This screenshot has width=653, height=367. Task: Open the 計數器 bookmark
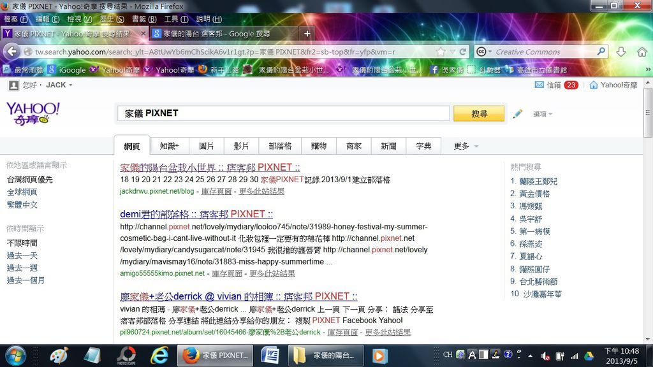point(485,70)
